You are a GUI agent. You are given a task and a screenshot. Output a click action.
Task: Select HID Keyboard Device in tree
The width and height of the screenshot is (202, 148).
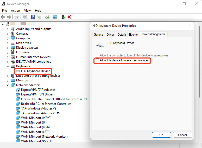pos(35,71)
